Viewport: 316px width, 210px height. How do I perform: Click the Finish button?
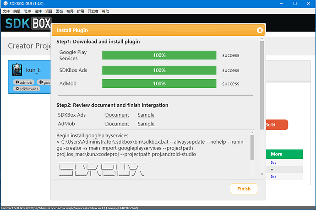(244, 189)
